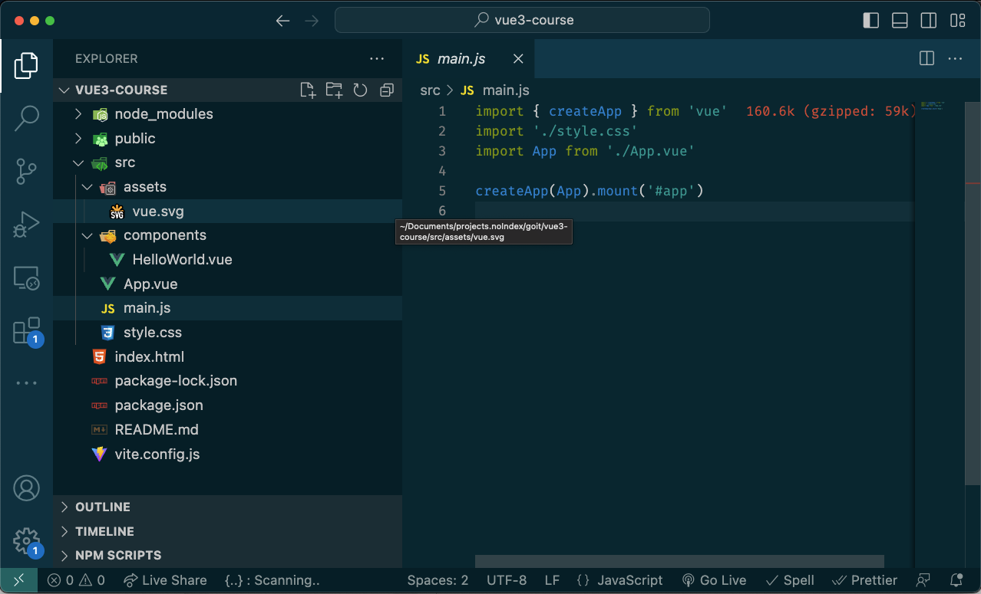Open Source Control view

[x=26, y=171]
